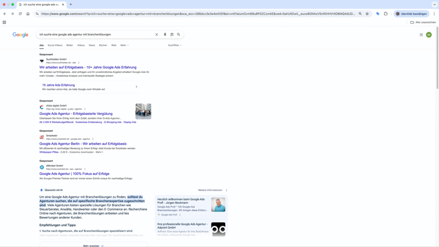Image resolution: width=439 pixels, height=247 pixels.
Task: Expand the AI overview with Mehr anzeigen
Action: tap(93, 246)
